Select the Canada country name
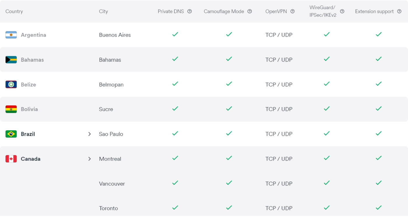The height and width of the screenshot is (218, 408). coord(31,159)
